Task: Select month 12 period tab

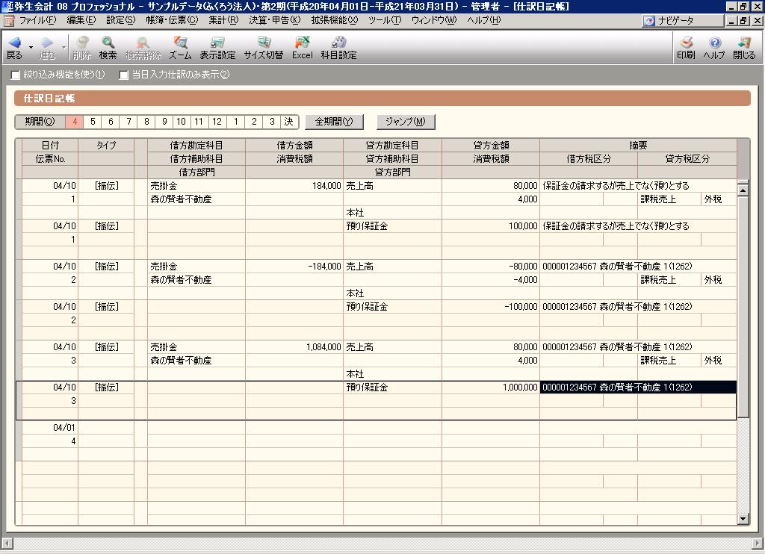Action: coord(217,122)
